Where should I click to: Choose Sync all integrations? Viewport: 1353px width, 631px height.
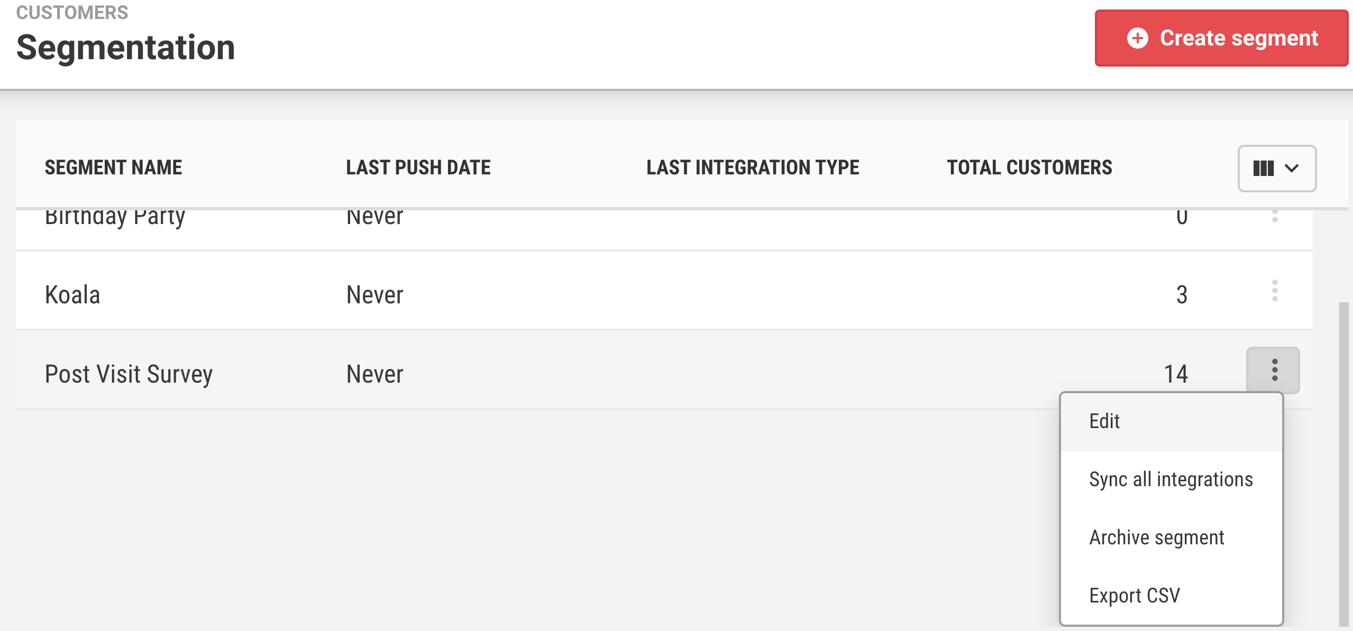(x=1171, y=480)
